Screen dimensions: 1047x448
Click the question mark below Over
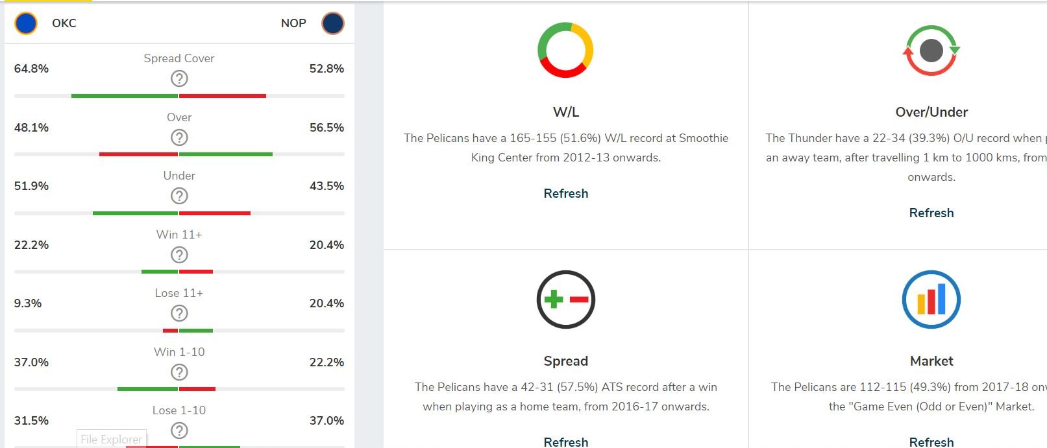coord(179,137)
